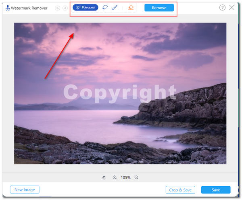Save the edited image
This screenshot has width=242, height=200.
216,190
